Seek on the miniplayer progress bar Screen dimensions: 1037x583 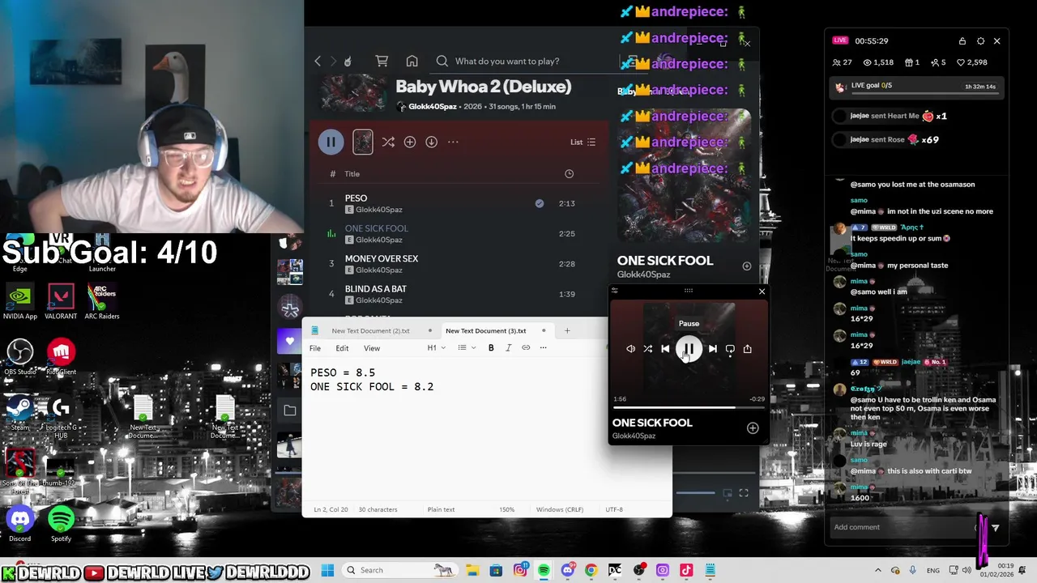tap(689, 407)
